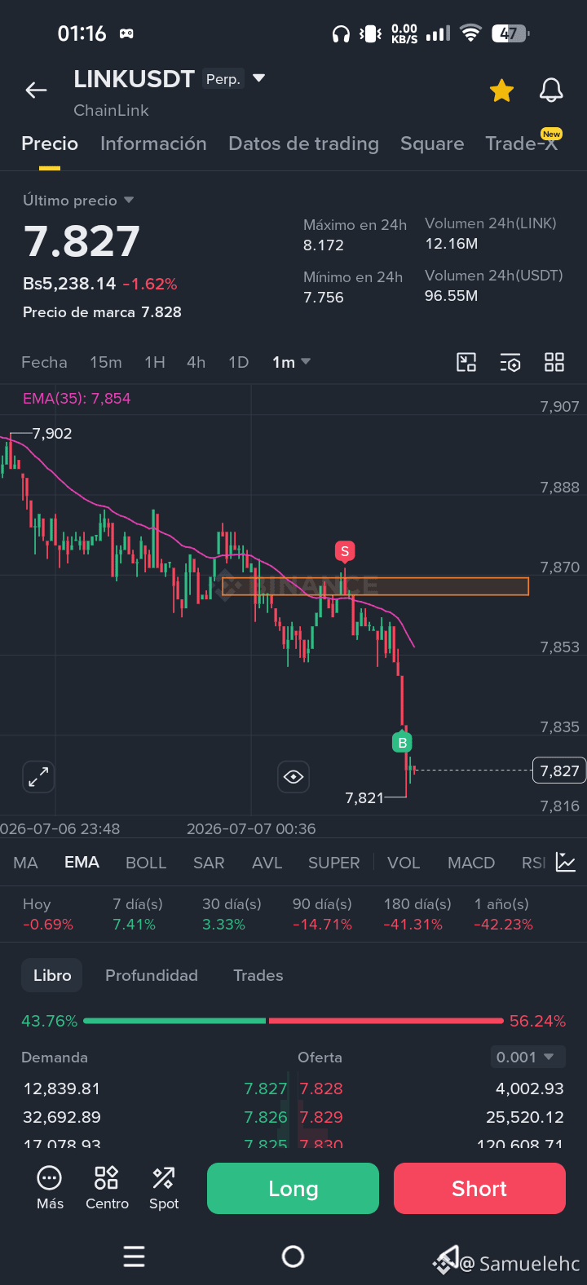Viewport: 587px width, 1285px height.
Task: Switch to the Profundidad tab
Action: pyautogui.click(x=152, y=975)
